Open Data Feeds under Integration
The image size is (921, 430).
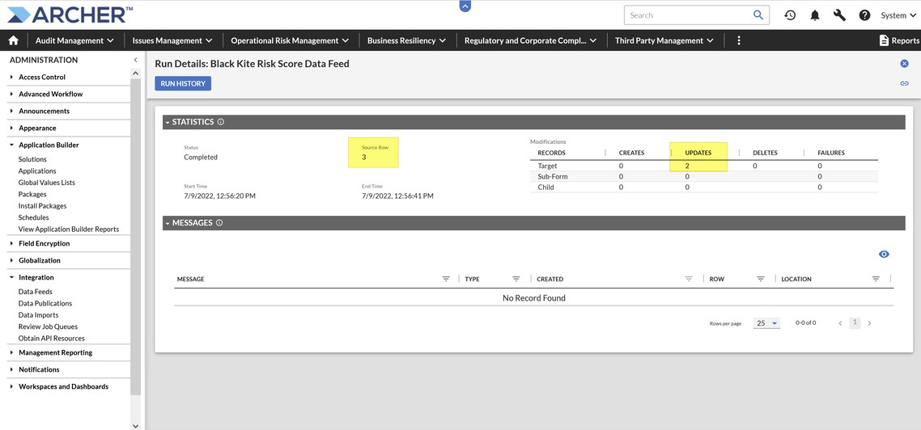pos(36,292)
